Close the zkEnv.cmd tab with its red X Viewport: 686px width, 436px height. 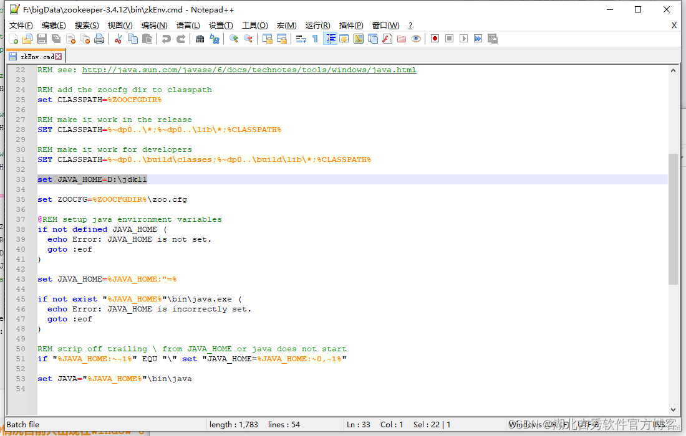coord(58,56)
